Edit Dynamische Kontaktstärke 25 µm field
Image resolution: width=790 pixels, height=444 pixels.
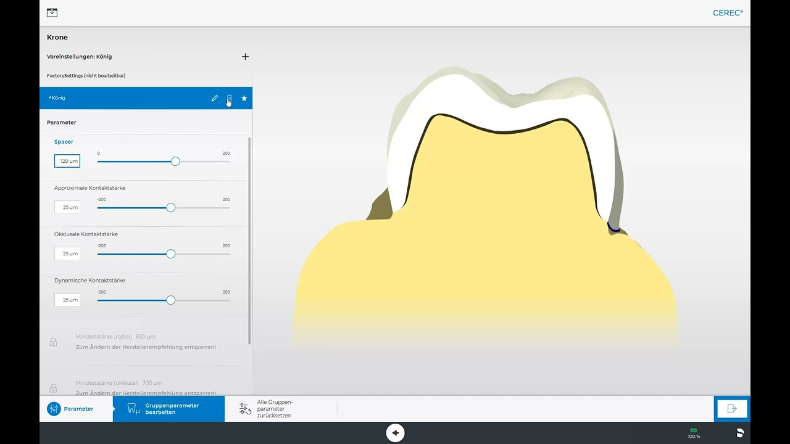point(67,300)
